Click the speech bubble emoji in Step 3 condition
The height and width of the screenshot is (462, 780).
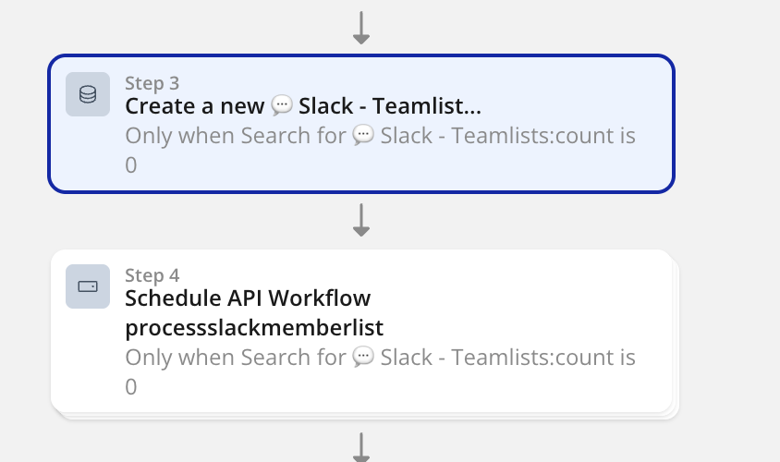(x=364, y=136)
